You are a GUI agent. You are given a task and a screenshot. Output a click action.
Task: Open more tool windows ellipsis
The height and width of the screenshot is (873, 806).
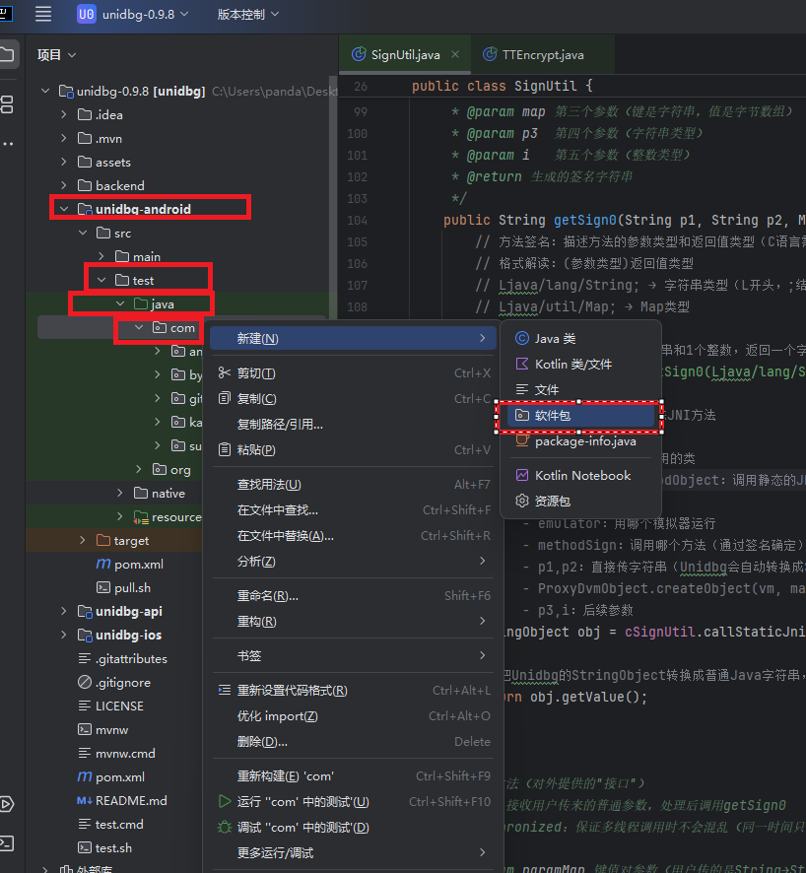pyautogui.click(x=8, y=144)
